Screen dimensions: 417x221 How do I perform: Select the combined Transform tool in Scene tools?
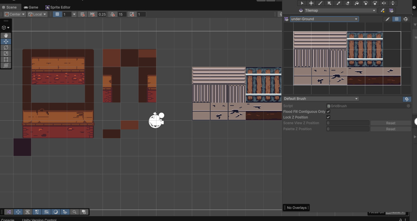coord(6,65)
